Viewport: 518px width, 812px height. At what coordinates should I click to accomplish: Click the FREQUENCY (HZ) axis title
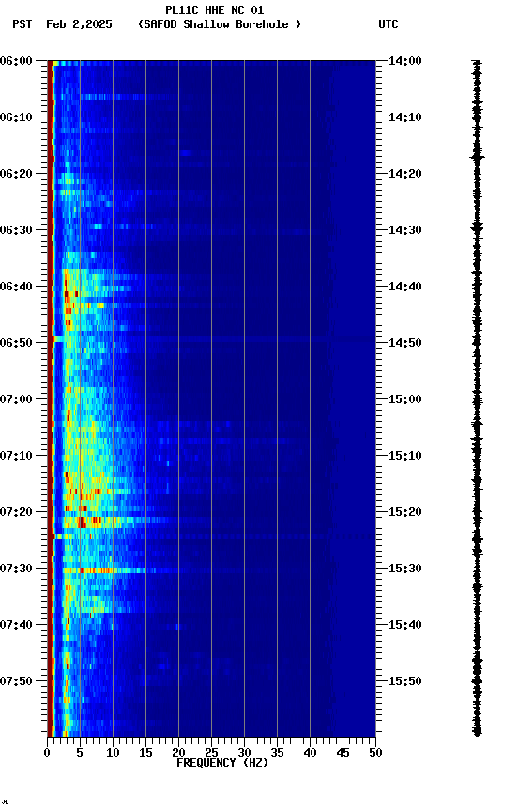tap(222, 763)
